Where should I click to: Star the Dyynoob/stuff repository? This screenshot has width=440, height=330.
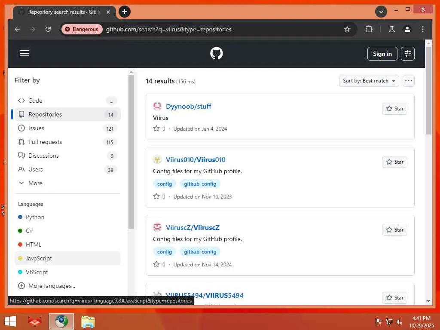pyautogui.click(x=394, y=109)
